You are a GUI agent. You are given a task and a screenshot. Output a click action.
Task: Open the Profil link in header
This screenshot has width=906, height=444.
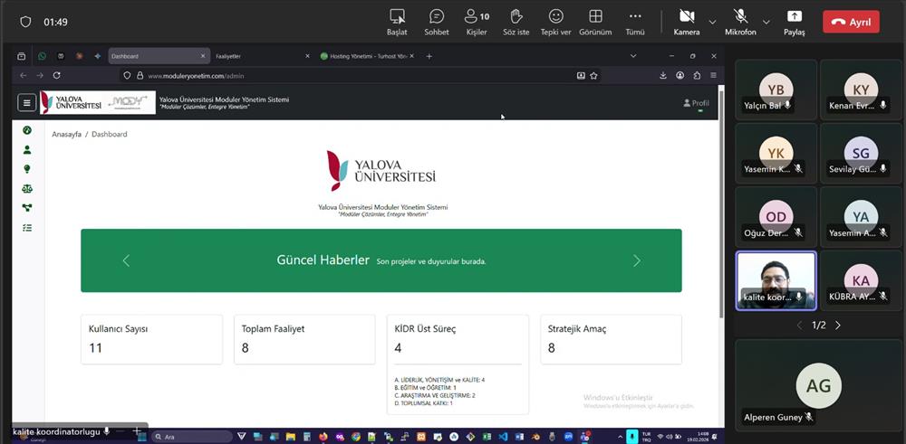[x=696, y=103]
